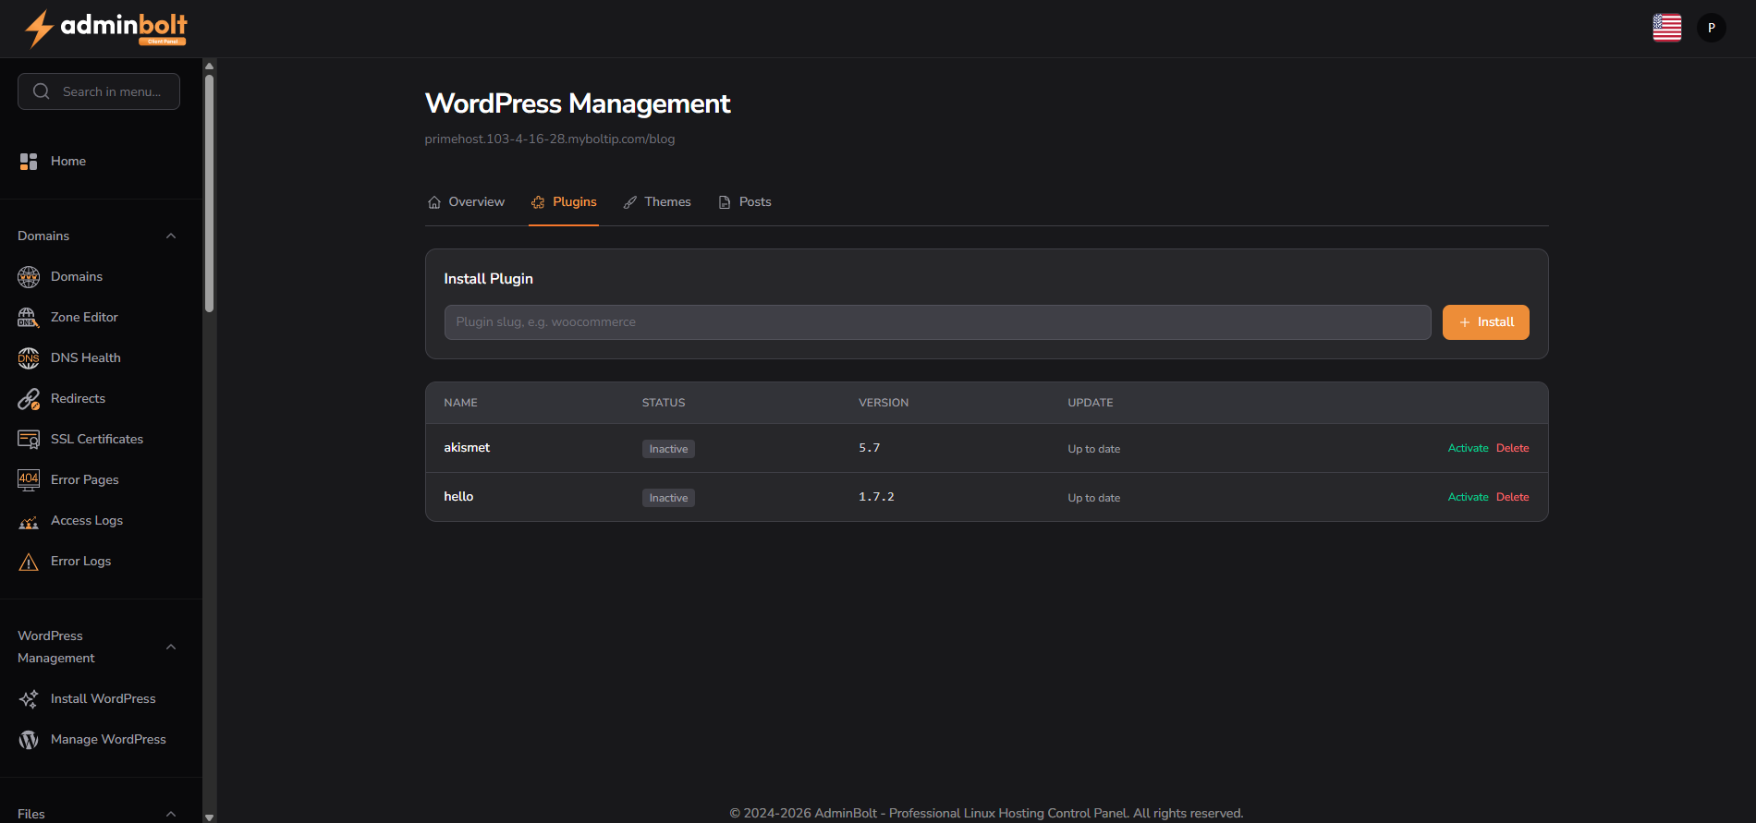Click the VERSION column header
Screen dimensions: 1756x823
tap(884, 403)
